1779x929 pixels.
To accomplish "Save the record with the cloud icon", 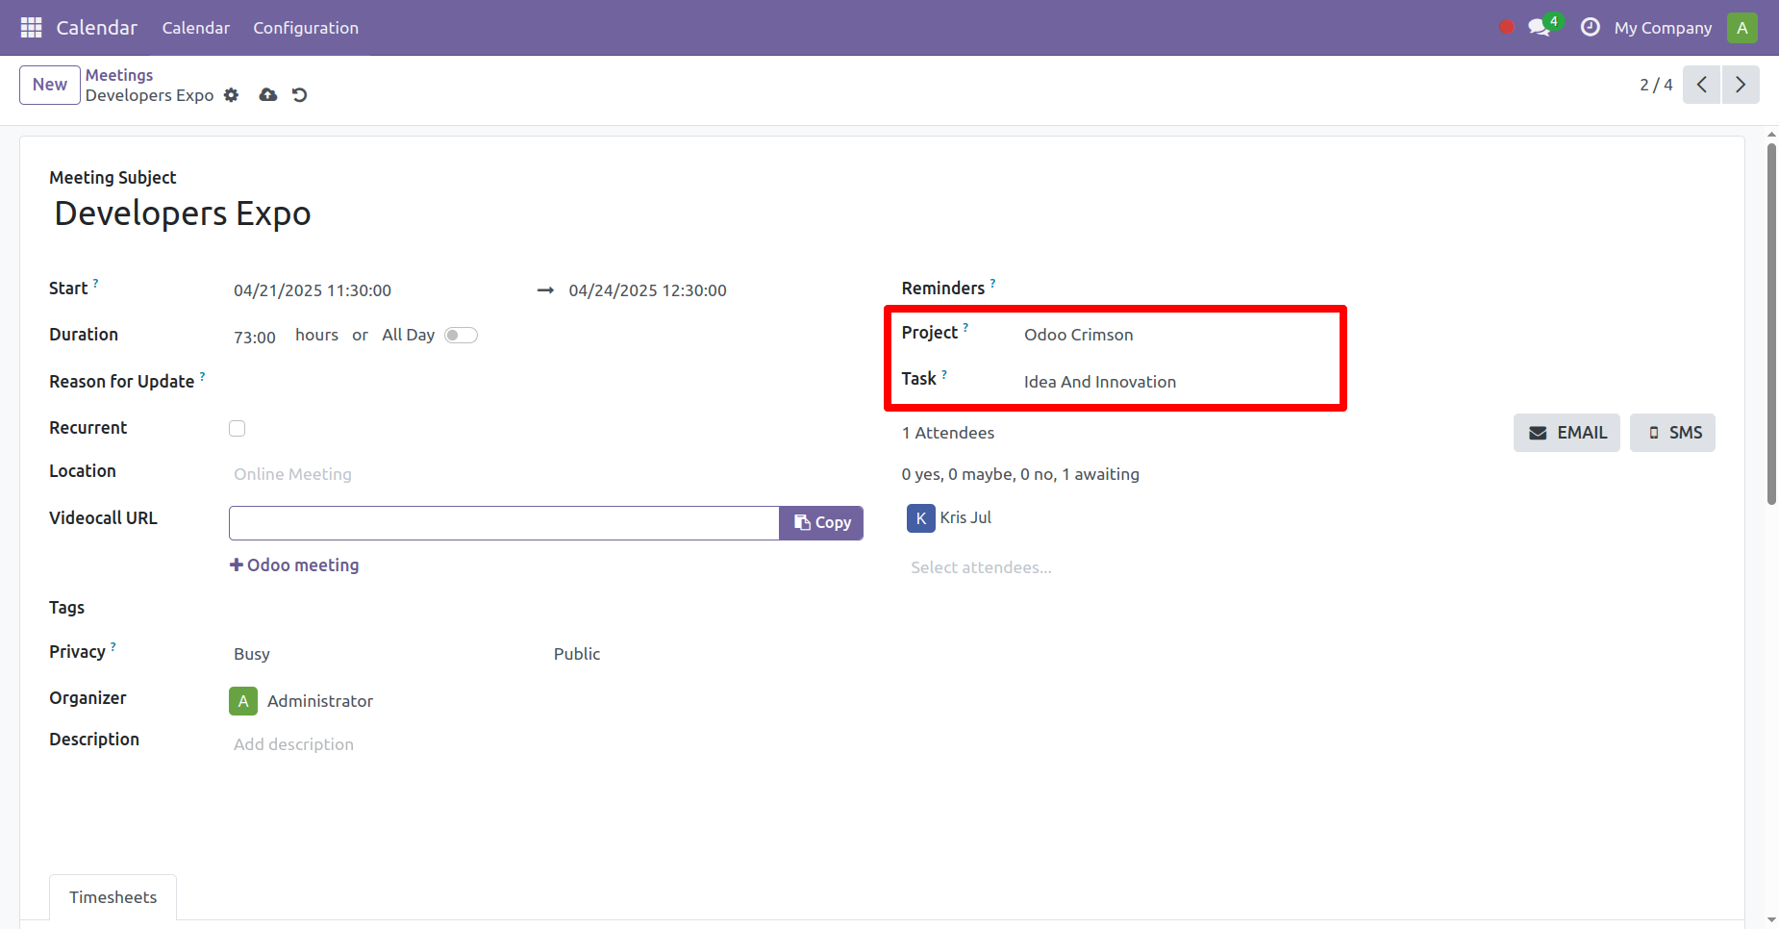I will tap(267, 95).
